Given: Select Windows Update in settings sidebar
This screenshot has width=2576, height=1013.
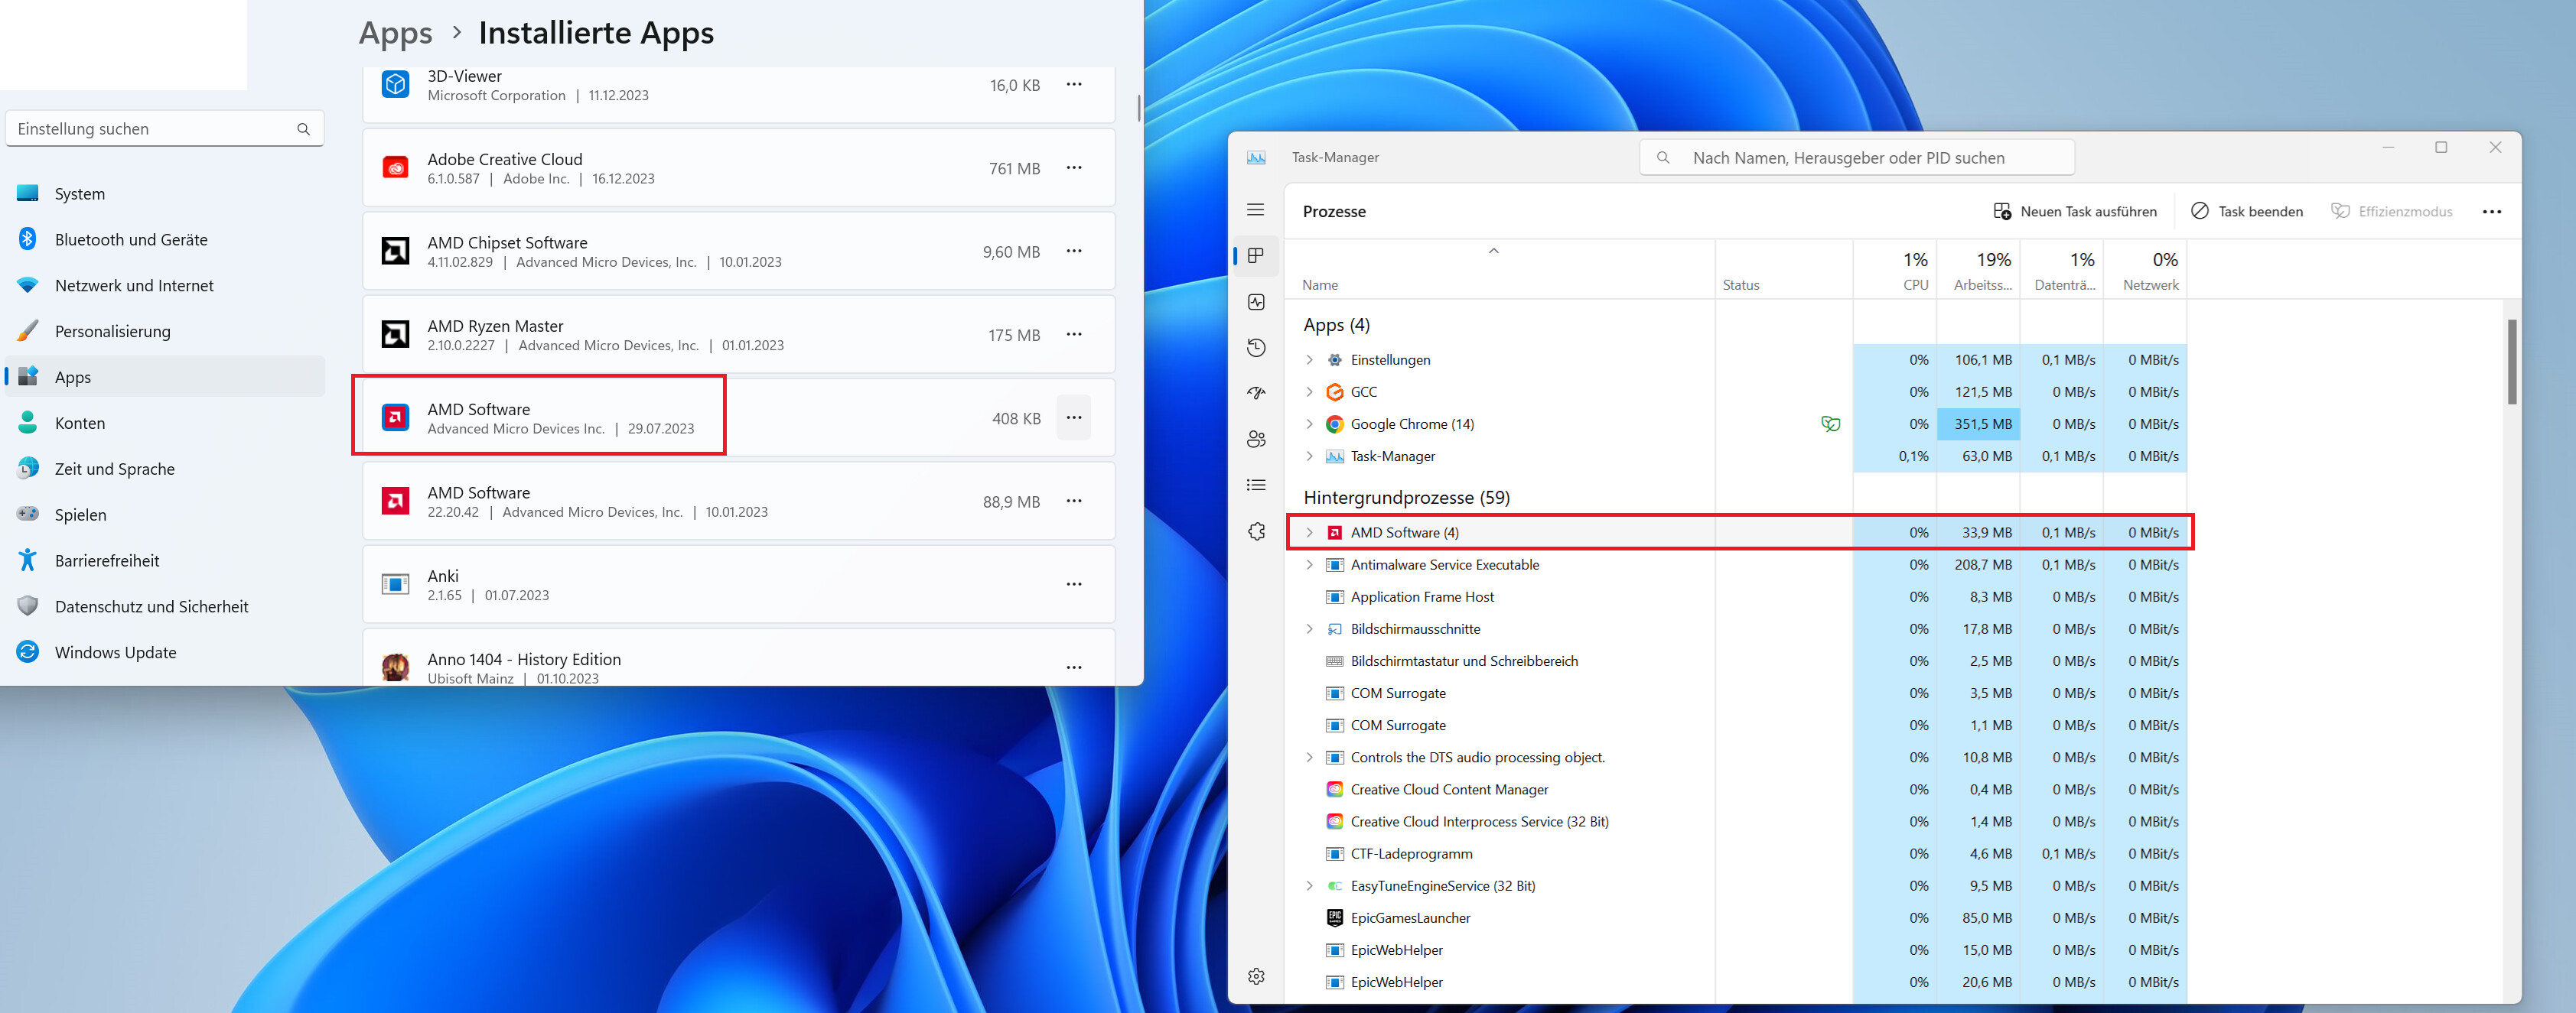Looking at the screenshot, I should 115,652.
